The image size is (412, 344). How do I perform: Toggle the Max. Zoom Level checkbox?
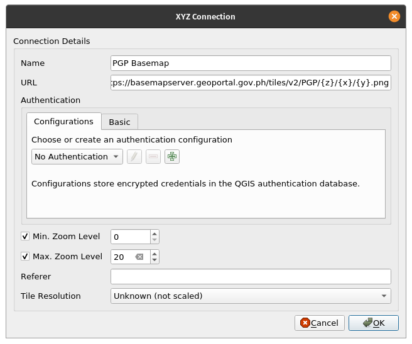coord(25,256)
